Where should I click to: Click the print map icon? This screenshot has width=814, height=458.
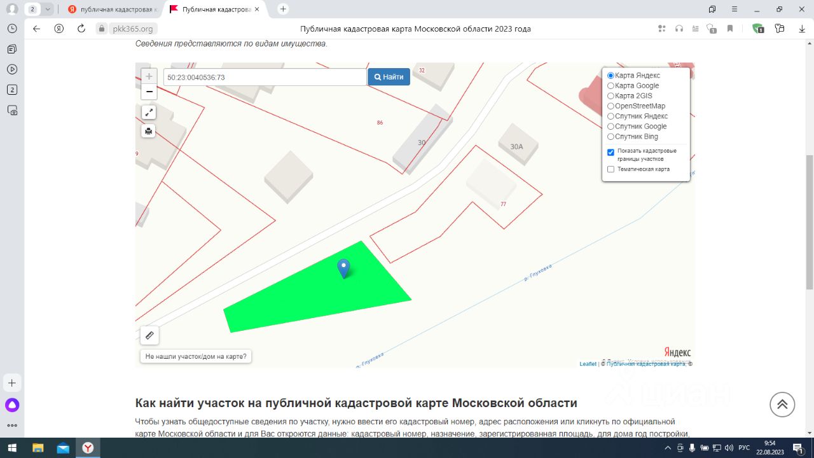coord(149,131)
